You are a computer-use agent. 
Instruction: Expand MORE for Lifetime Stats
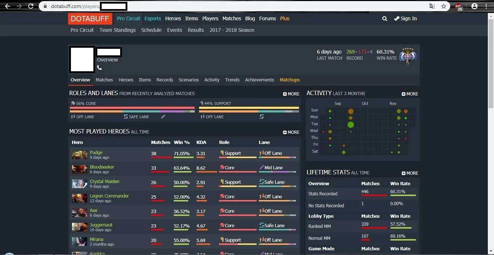[x=410, y=173]
